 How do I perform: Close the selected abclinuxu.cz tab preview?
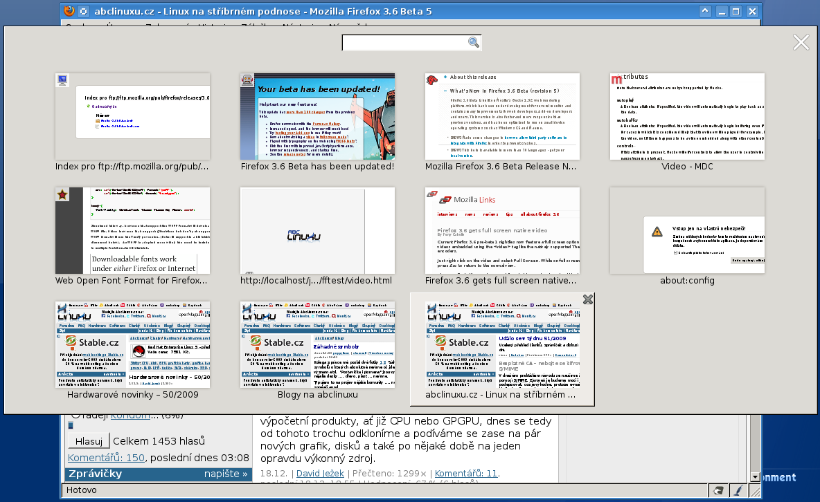click(588, 299)
